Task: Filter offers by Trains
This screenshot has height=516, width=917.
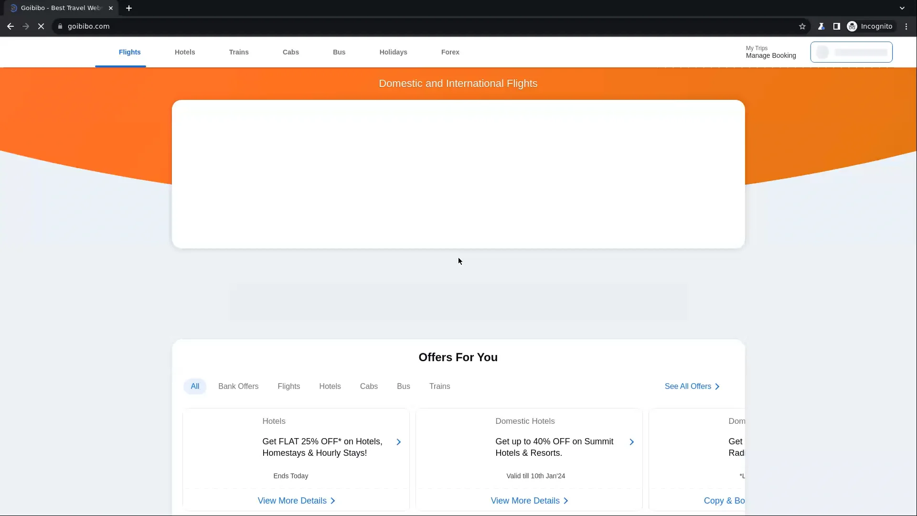Action: (440, 386)
